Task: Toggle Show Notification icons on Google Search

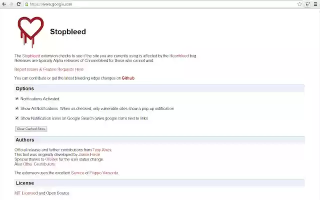Action: pyautogui.click(x=17, y=118)
